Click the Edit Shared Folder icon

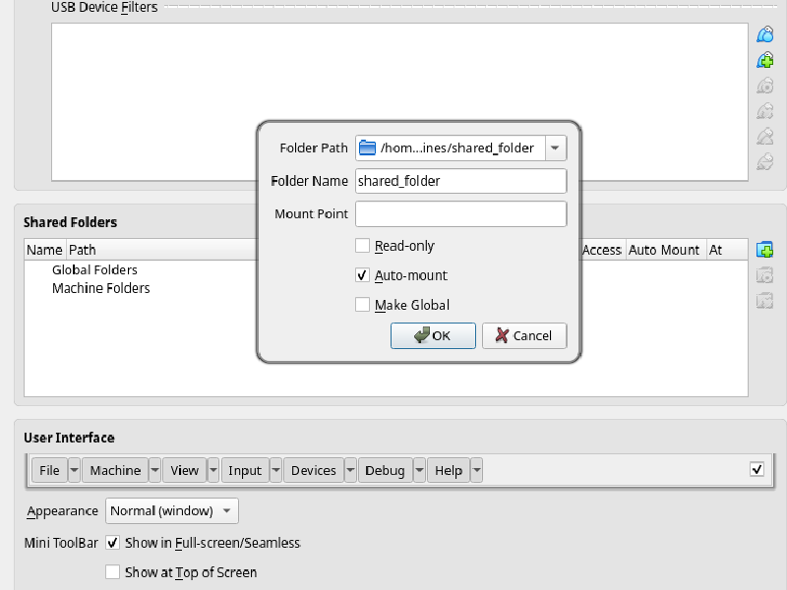[765, 274]
